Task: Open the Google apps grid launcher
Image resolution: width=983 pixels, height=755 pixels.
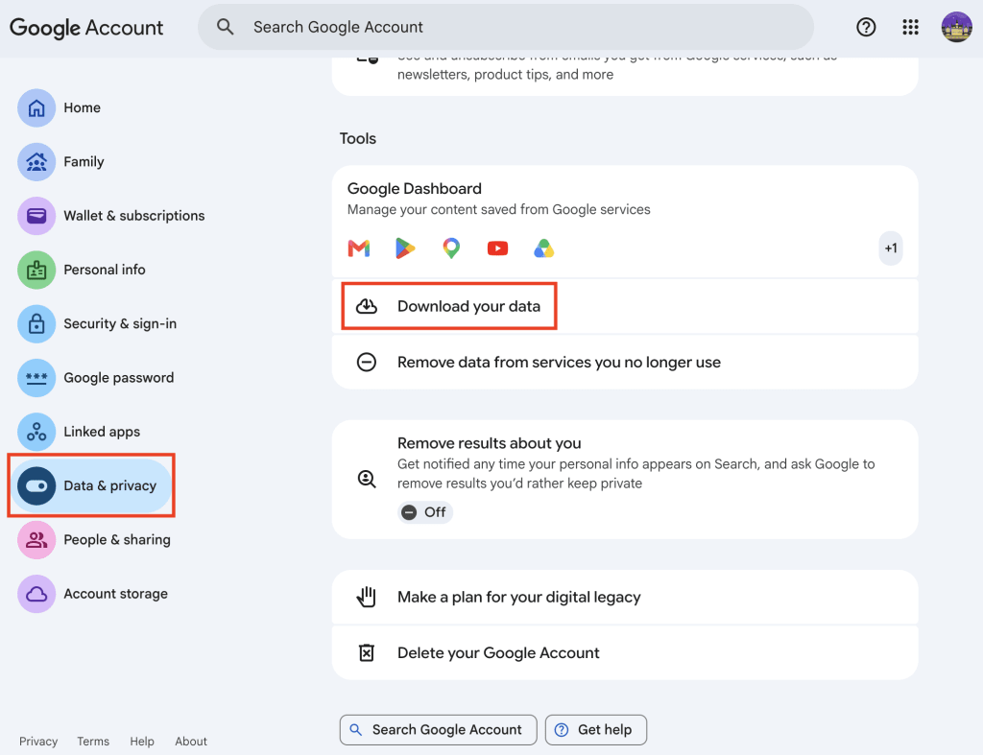Action: coord(910,27)
